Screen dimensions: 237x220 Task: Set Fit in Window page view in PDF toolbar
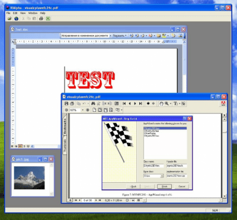(x=100, y=110)
